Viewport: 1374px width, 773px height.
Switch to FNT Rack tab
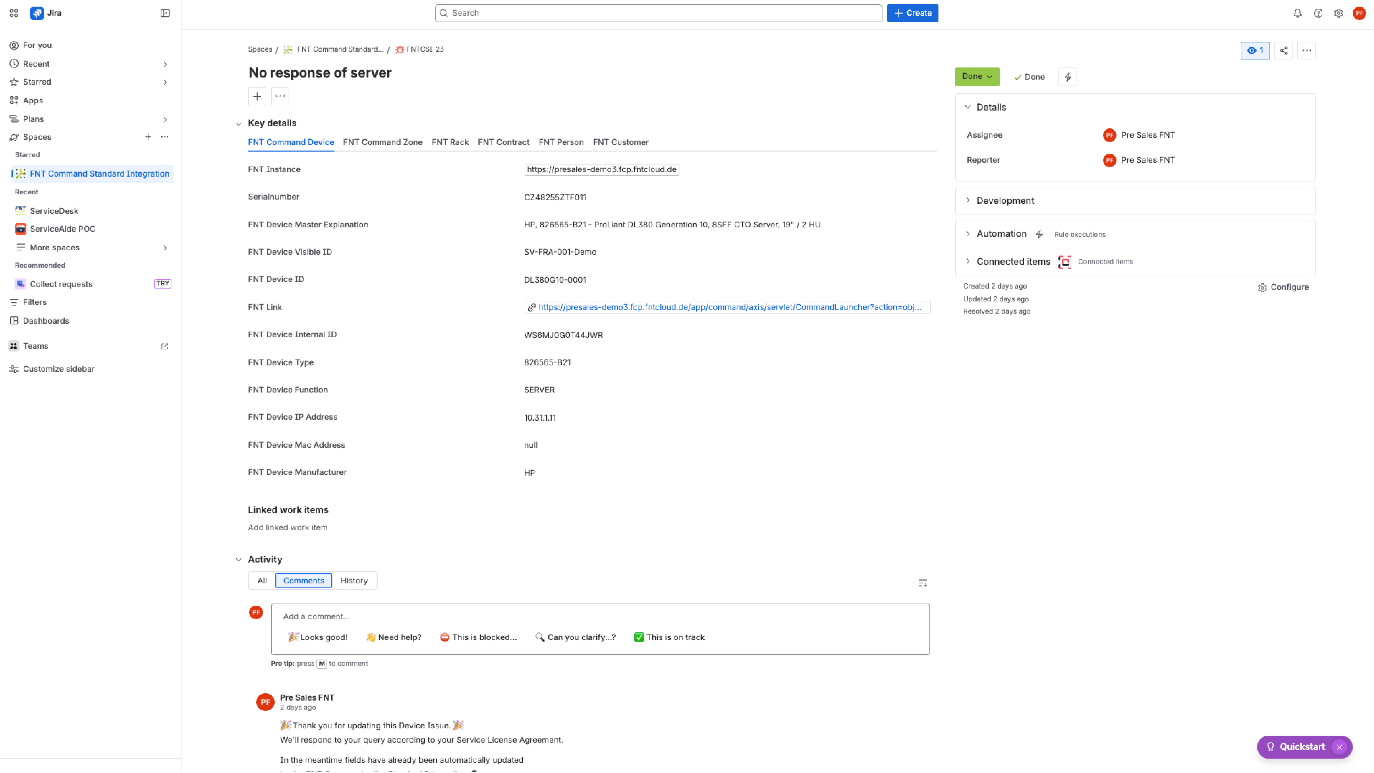[x=450, y=143]
